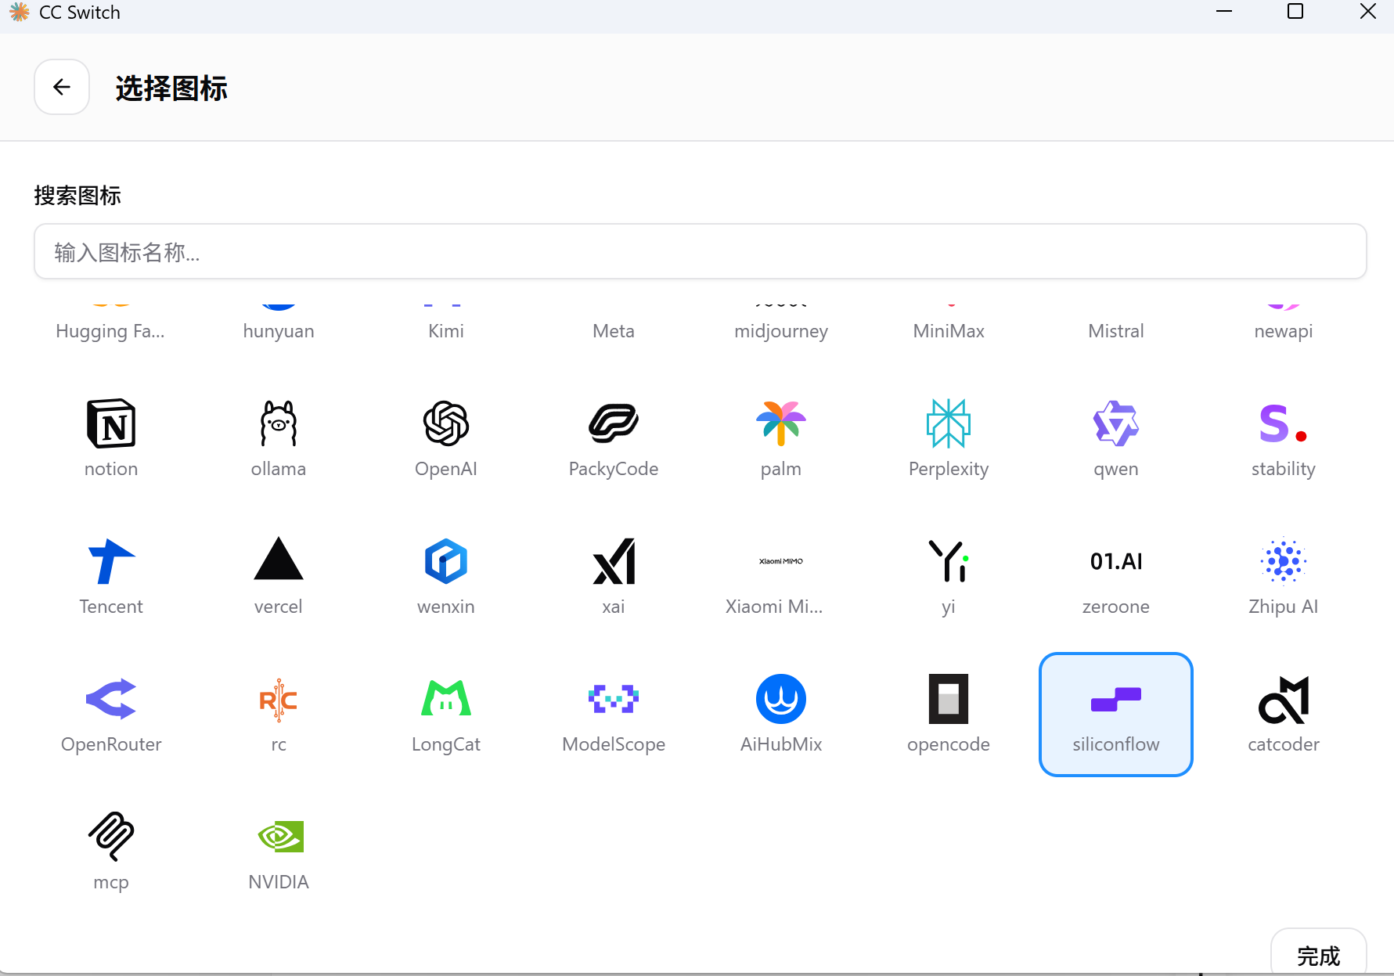Viewport: 1394px width, 976px height.
Task: Select the Hugging Fa... label
Action: 110,331
